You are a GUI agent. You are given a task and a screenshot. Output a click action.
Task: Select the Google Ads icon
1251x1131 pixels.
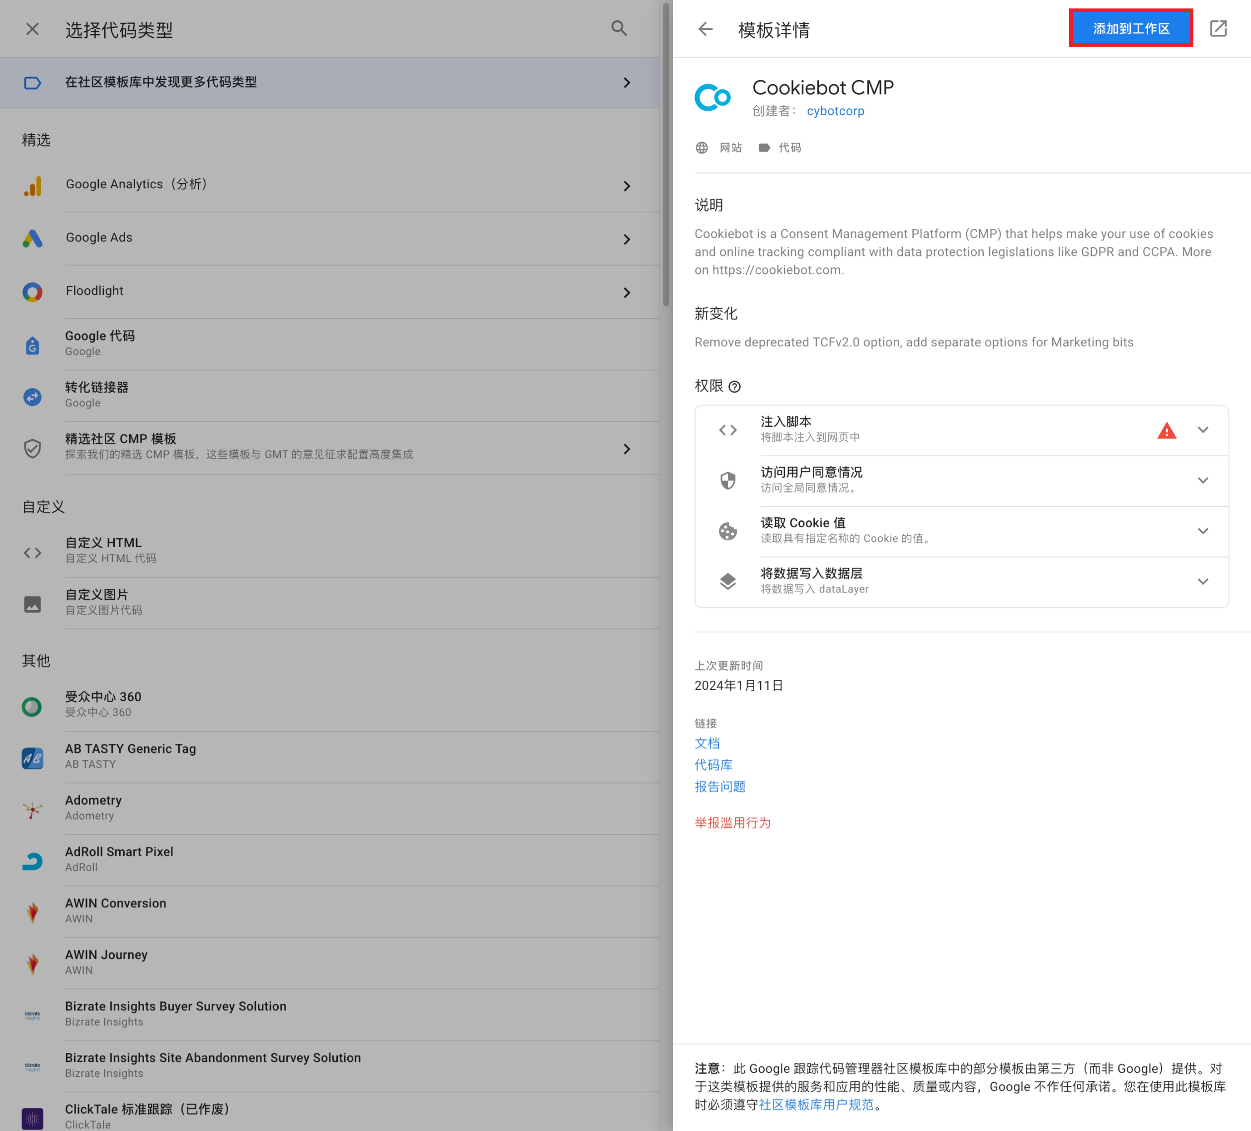coord(32,239)
